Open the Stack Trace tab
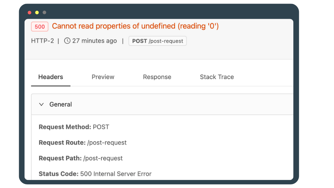 click(217, 77)
